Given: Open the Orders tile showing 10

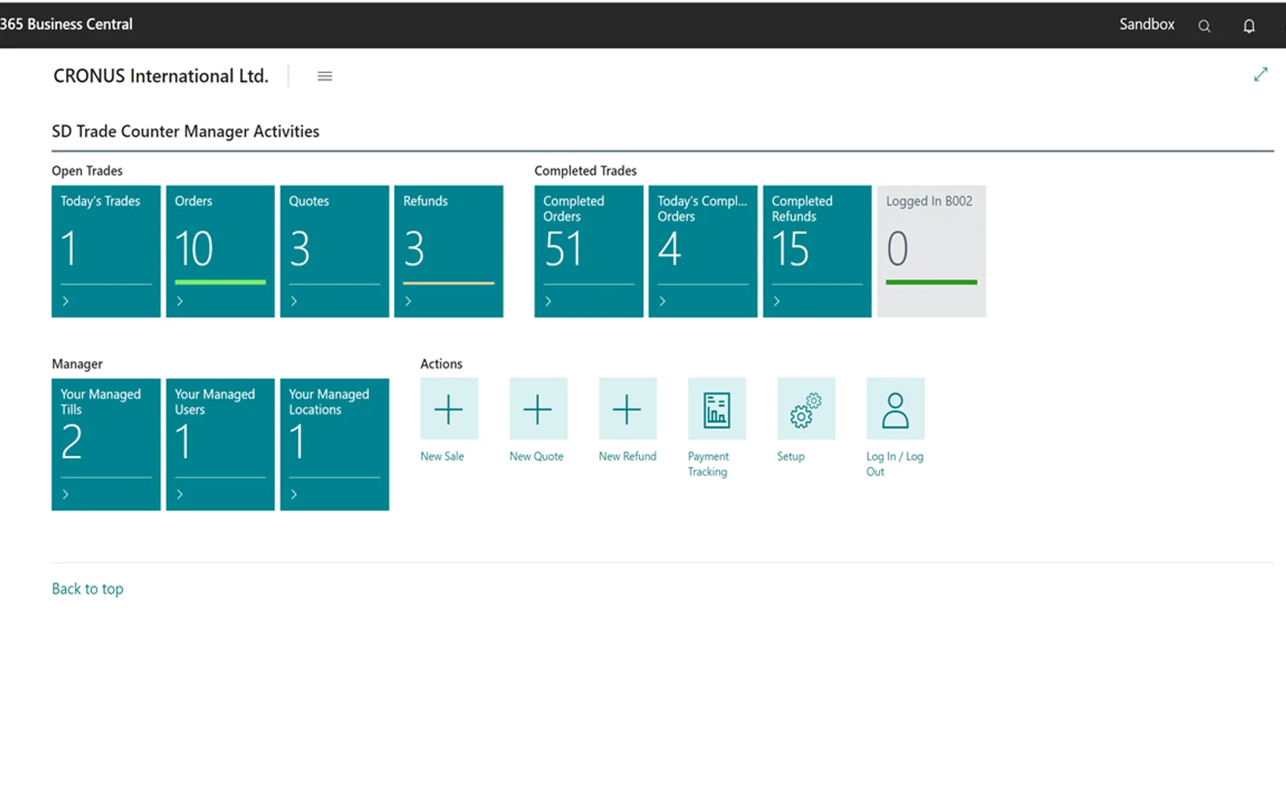Looking at the screenshot, I should pyautogui.click(x=220, y=251).
